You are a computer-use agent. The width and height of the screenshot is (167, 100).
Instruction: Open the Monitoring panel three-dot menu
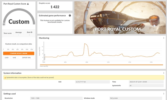(164, 38)
